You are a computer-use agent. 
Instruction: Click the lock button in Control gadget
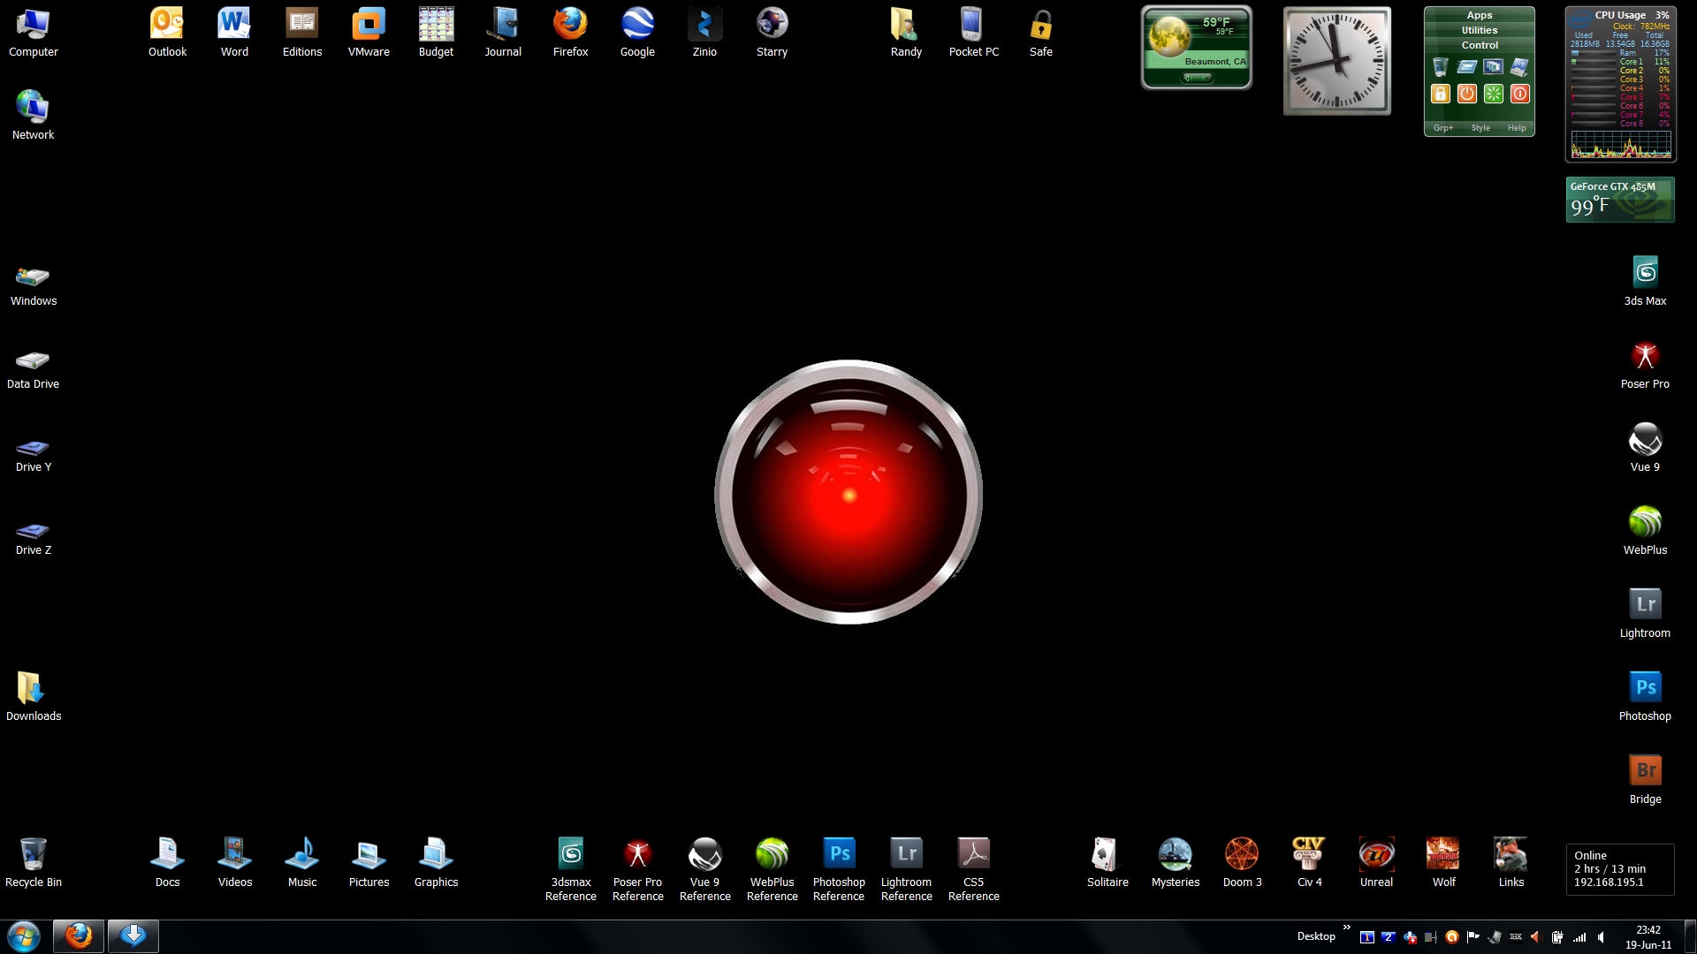pyautogui.click(x=1441, y=94)
